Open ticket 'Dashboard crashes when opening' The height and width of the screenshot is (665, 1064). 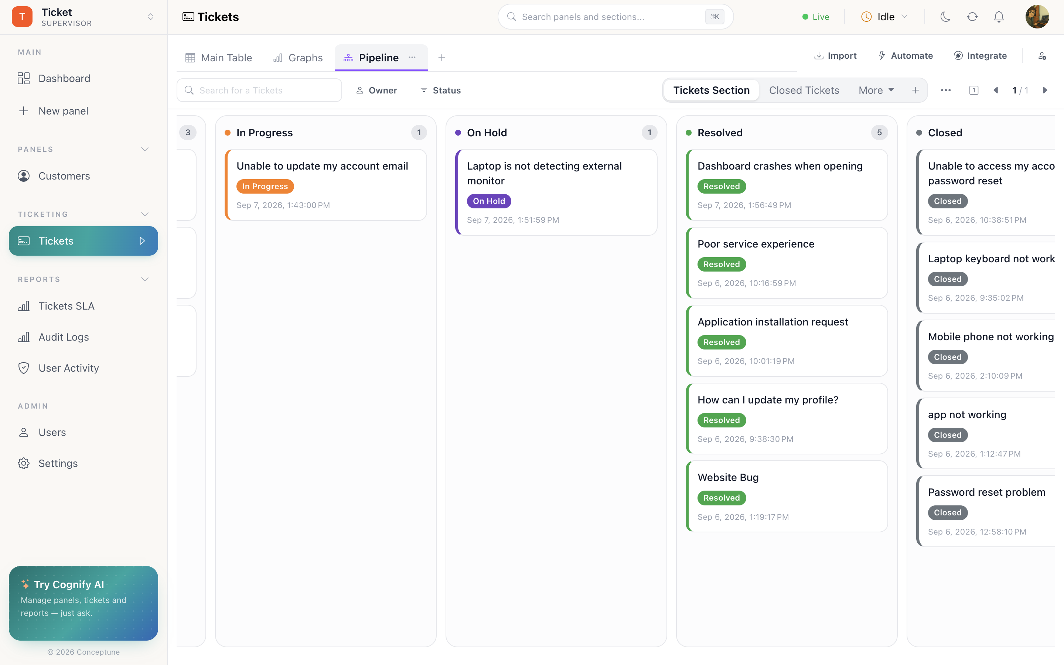(787, 185)
